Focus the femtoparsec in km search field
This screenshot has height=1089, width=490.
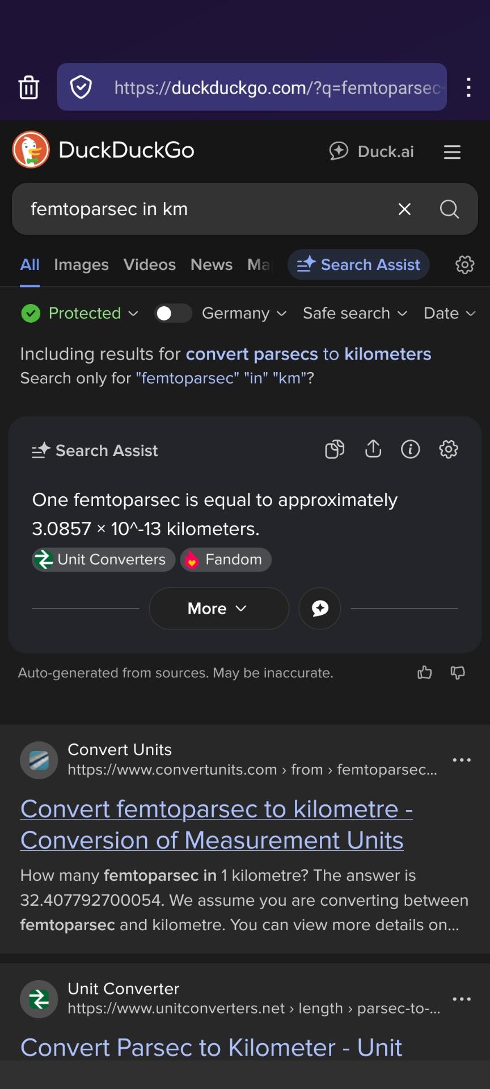pyautogui.click(x=204, y=209)
